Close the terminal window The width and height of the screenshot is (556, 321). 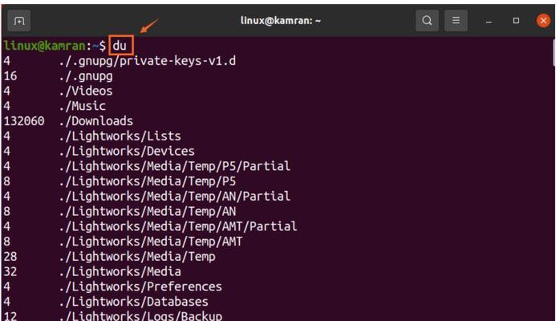[x=543, y=21]
